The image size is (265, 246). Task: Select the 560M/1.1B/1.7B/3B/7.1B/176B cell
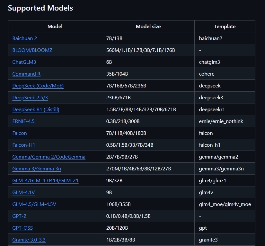[x=148, y=50]
